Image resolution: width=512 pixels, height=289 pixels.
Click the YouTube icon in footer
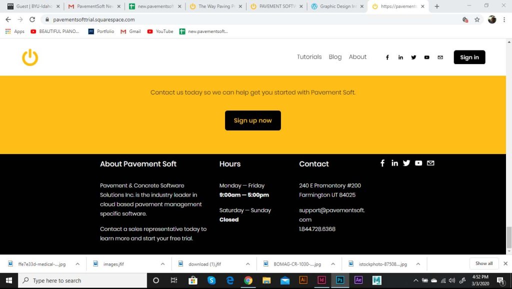coord(418,163)
